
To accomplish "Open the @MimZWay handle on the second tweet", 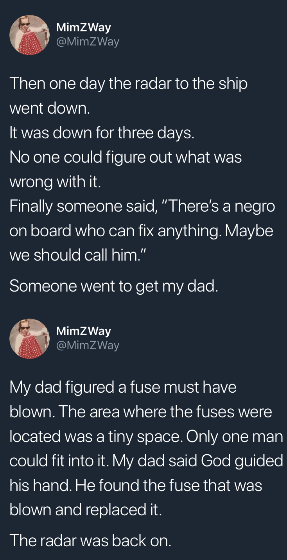I will click(x=88, y=345).
